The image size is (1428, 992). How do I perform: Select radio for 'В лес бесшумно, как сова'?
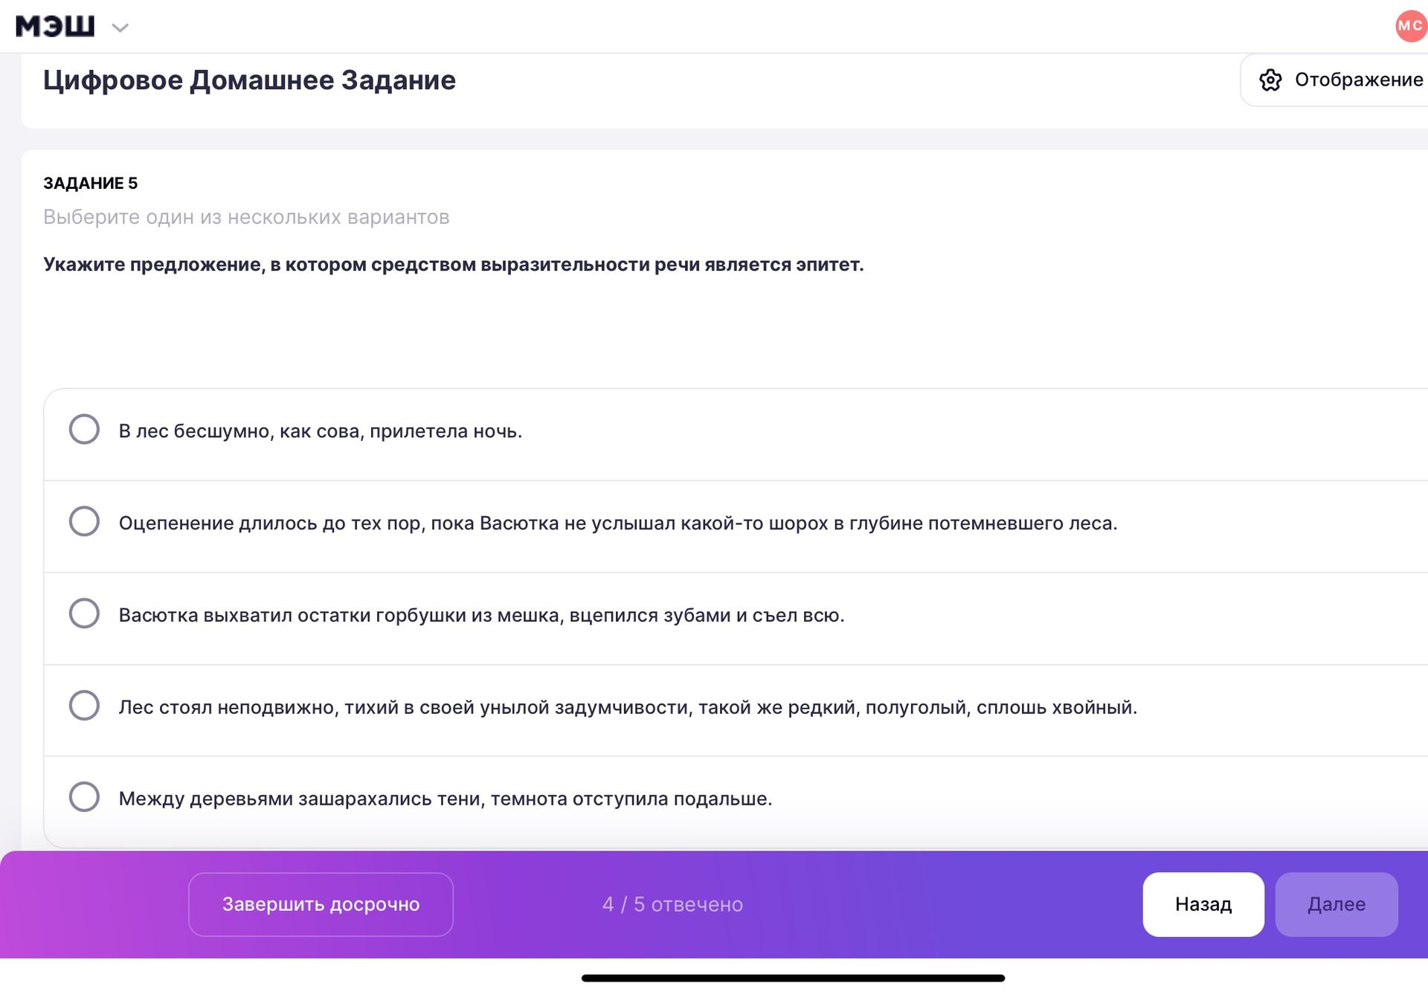click(84, 429)
